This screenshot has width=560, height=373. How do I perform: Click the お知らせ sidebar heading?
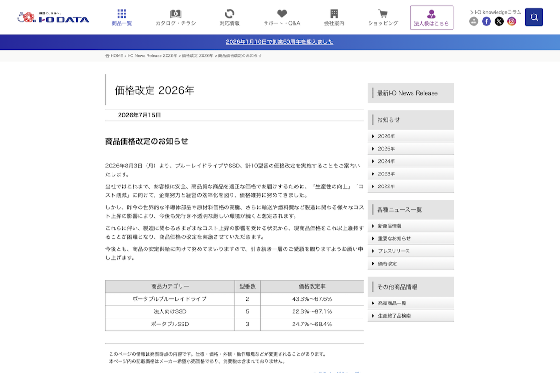coord(411,120)
